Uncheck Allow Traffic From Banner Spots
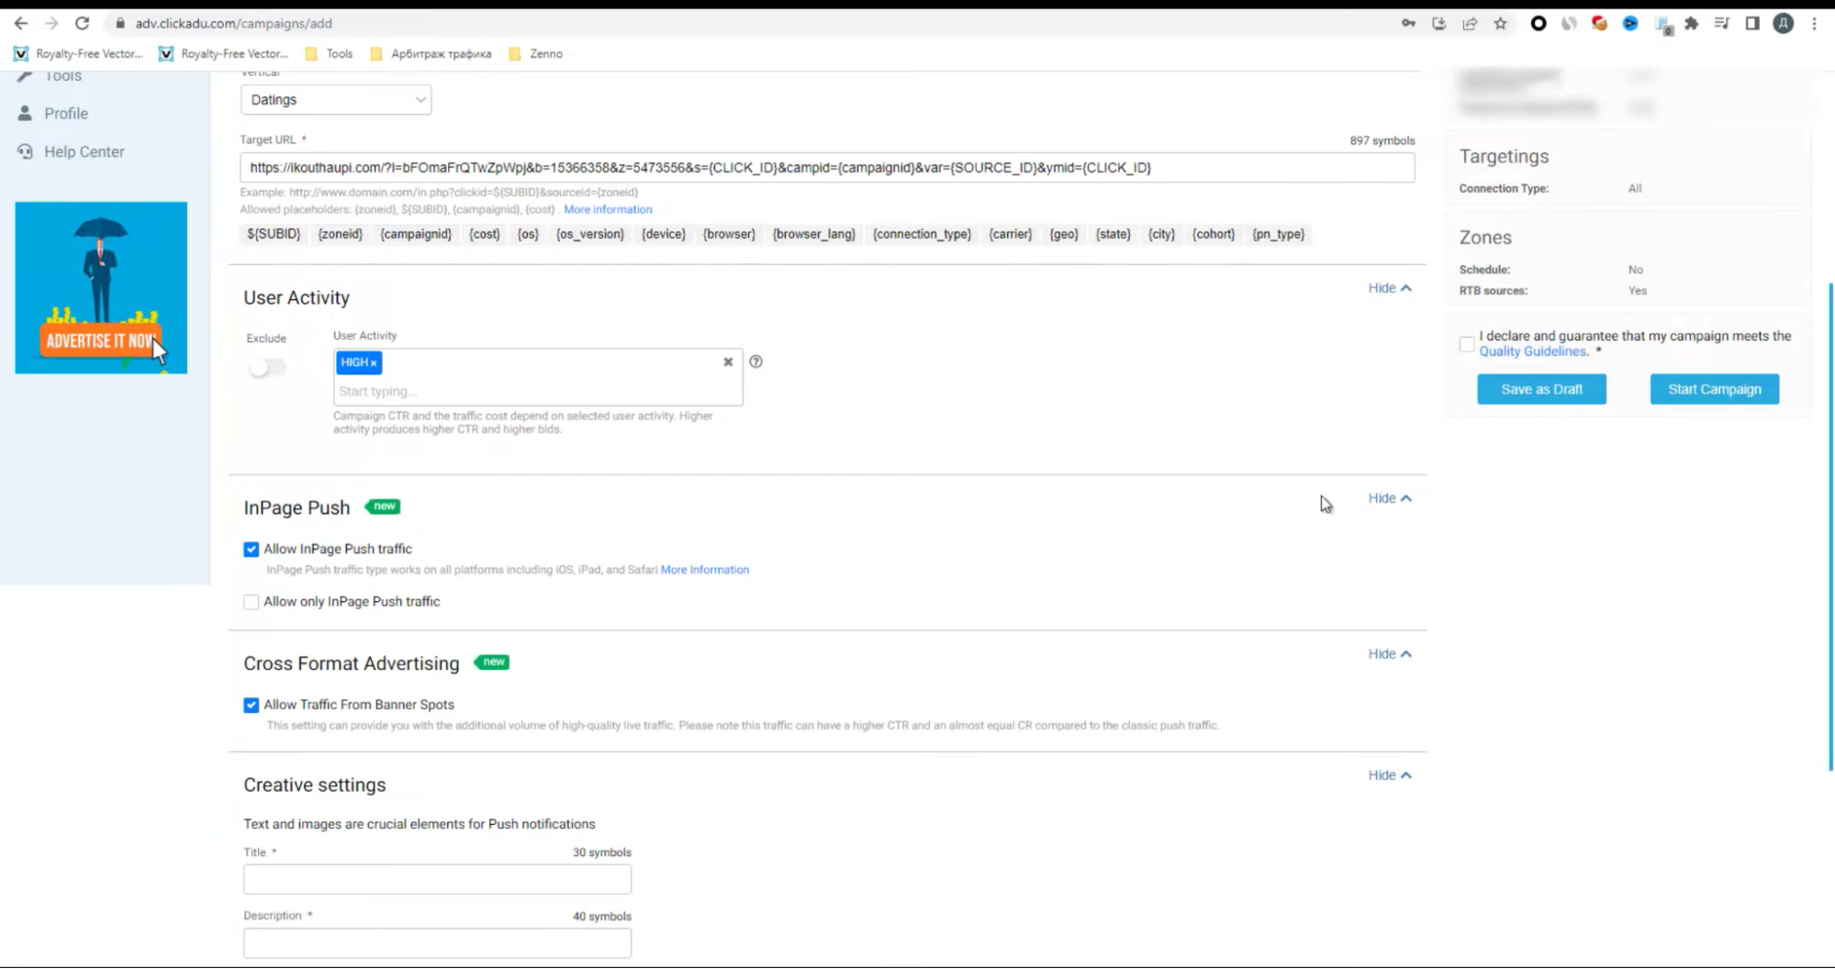 (251, 705)
